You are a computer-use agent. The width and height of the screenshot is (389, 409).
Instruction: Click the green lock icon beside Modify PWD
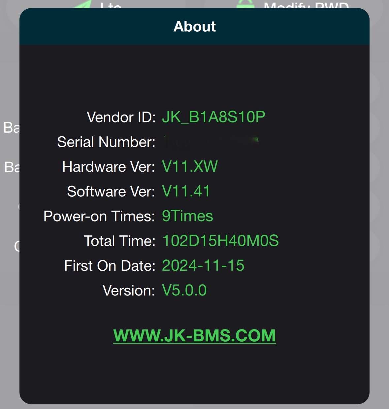pos(245,5)
